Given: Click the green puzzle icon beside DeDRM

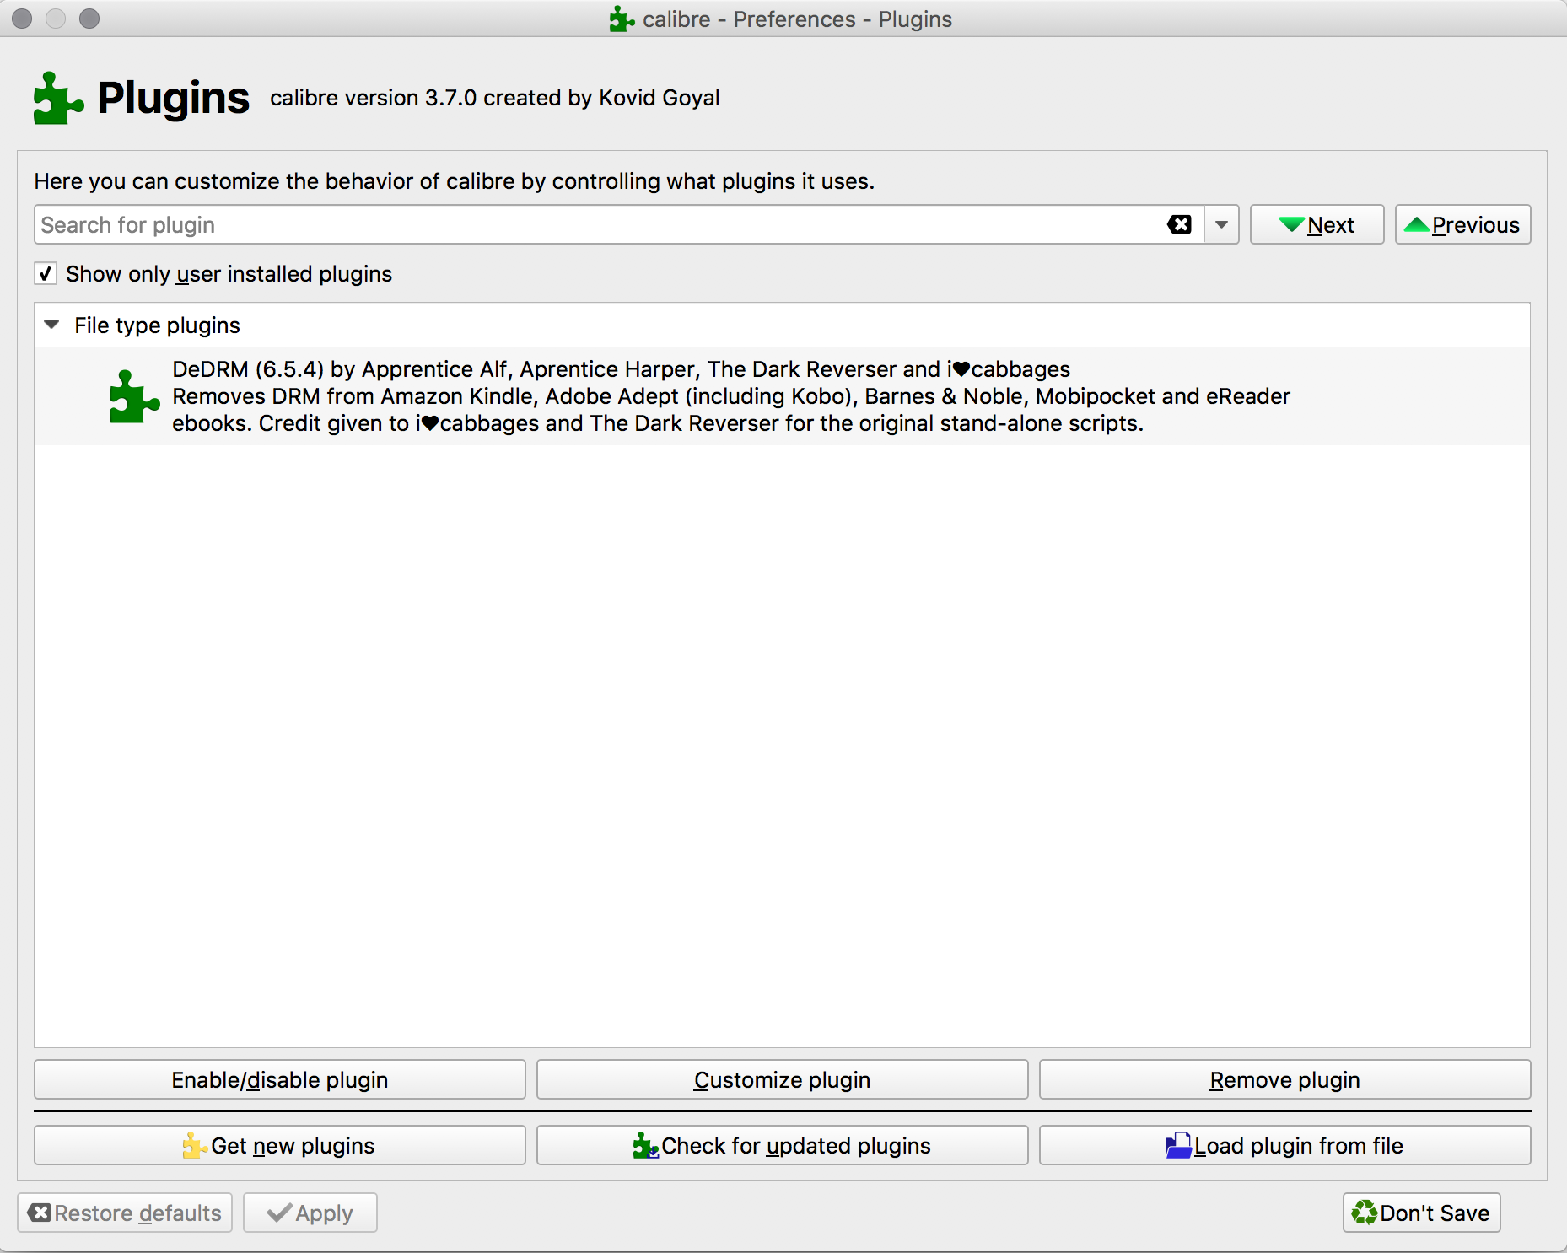Looking at the screenshot, I should [x=134, y=396].
